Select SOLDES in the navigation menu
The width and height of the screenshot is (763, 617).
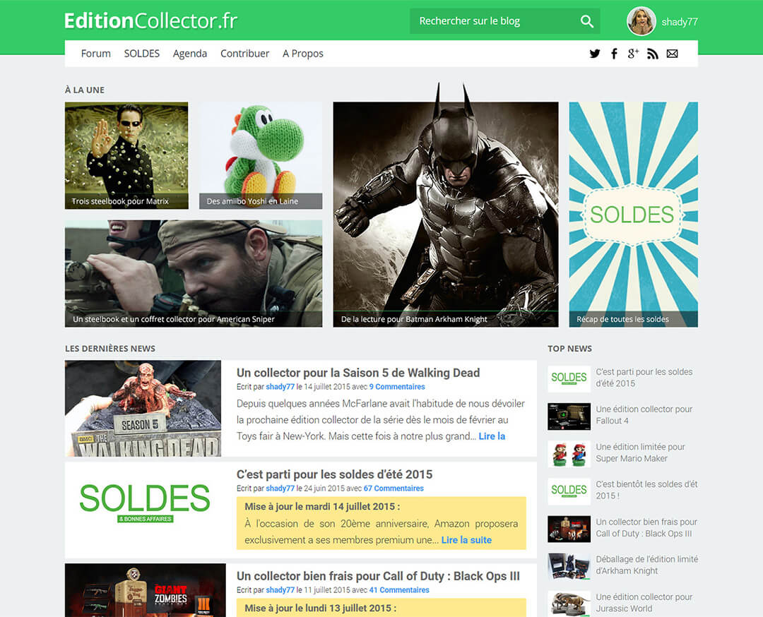tap(142, 54)
